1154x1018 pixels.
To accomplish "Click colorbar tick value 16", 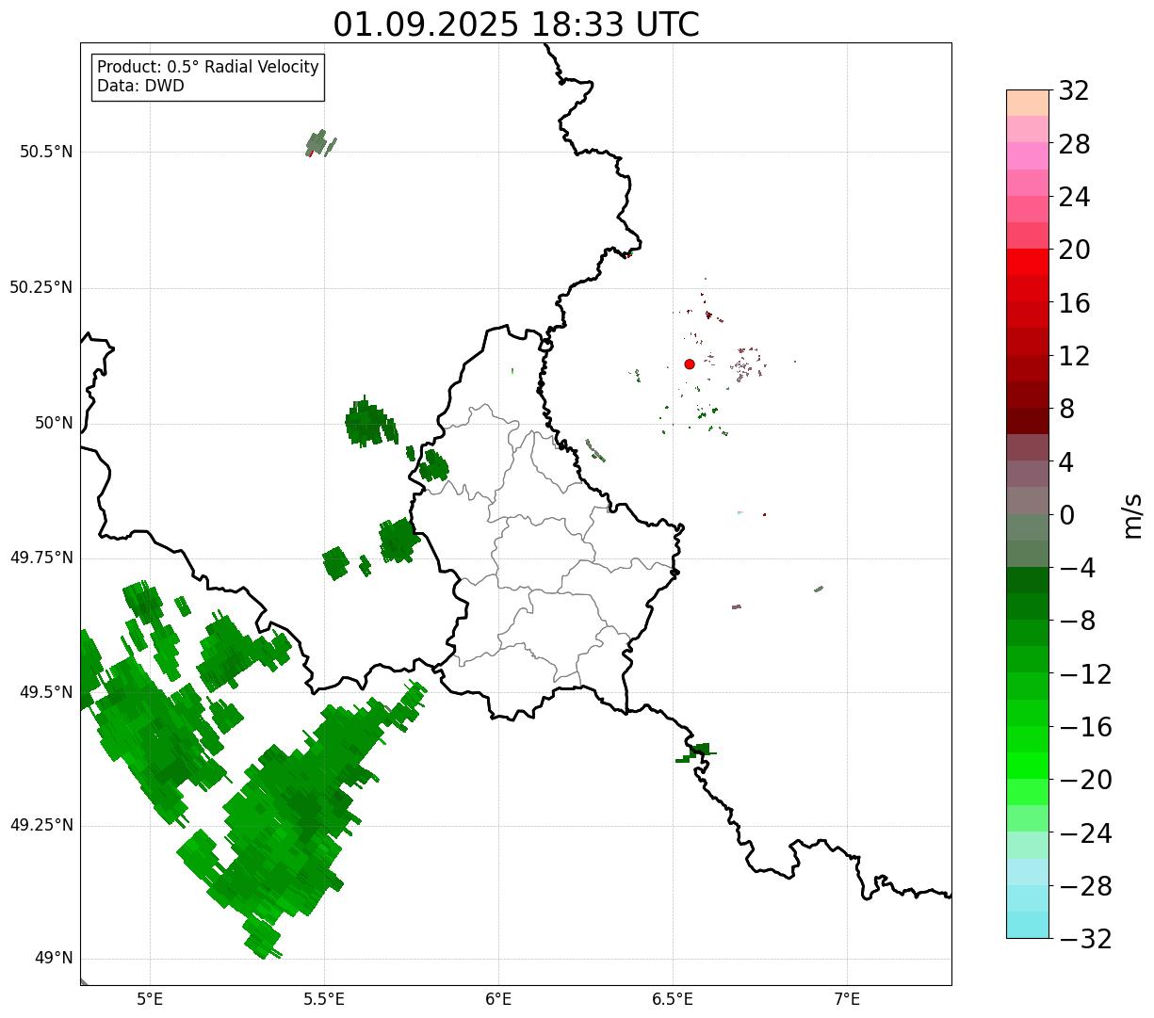I will [1074, 303].
